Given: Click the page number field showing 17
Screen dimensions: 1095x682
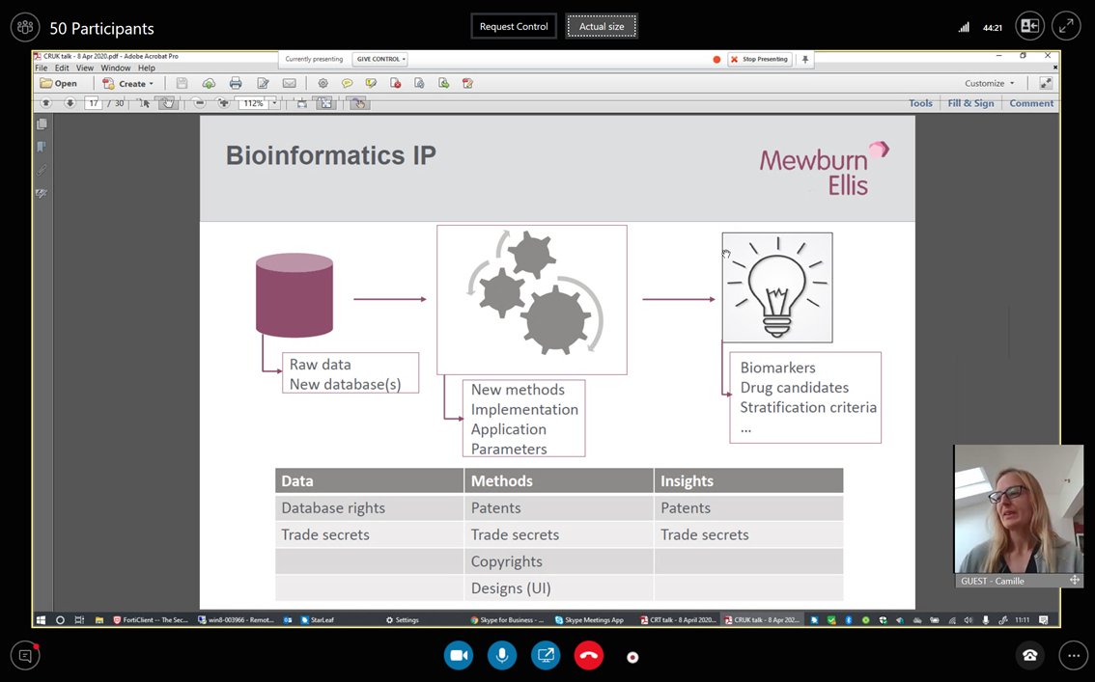Looking at the screenshot, I should (94, 103).
